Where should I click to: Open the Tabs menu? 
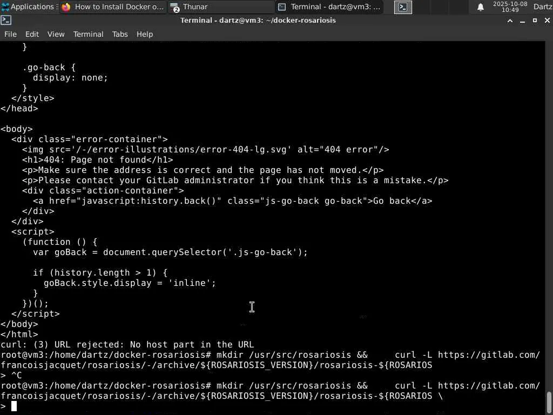[x=120, y=34]
